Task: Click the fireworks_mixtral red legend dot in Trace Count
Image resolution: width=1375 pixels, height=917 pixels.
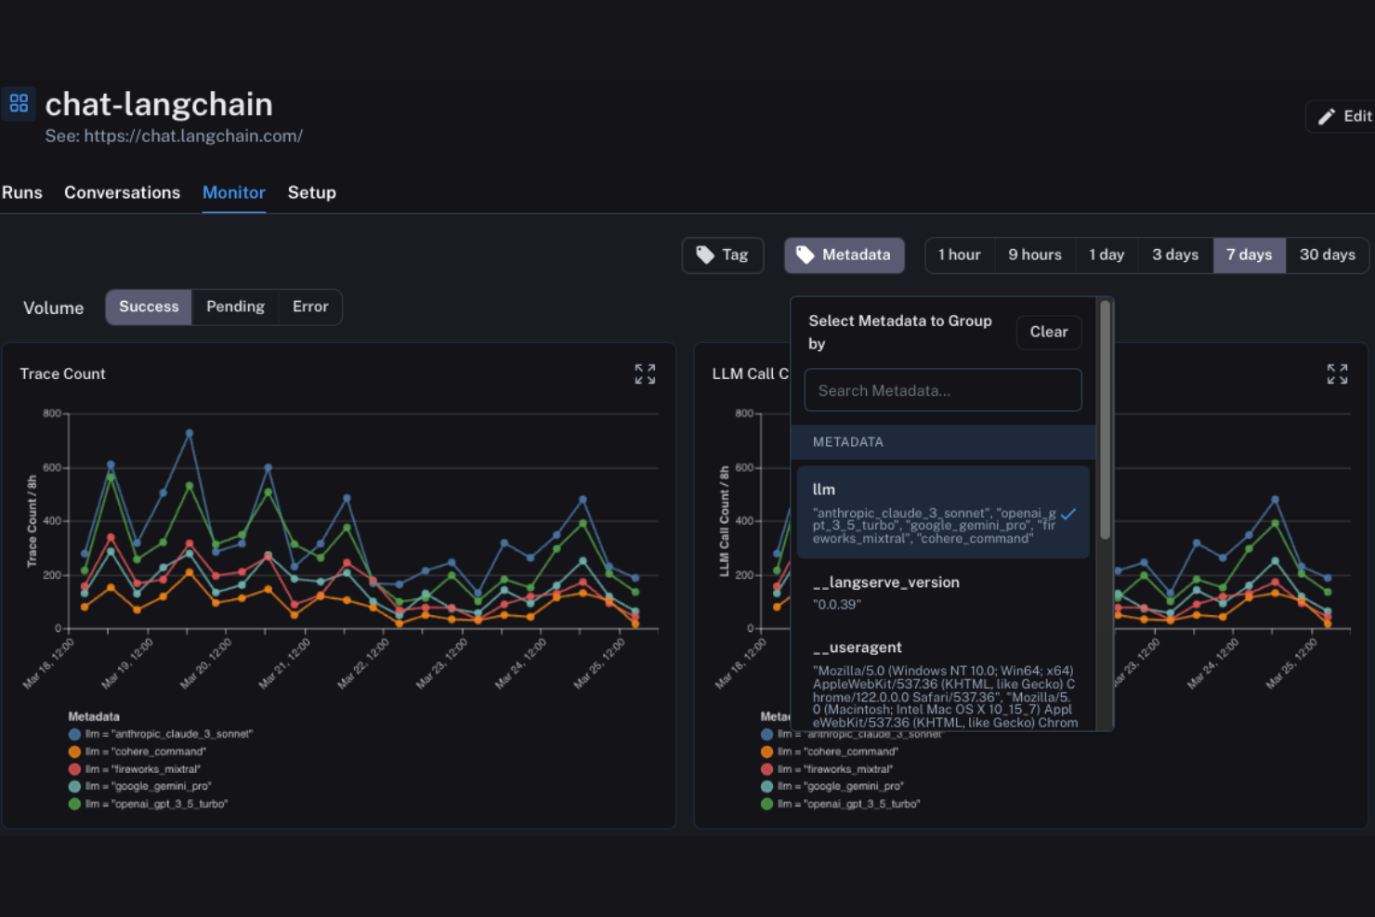Action: pyautogui.click(x=74, y=769)
